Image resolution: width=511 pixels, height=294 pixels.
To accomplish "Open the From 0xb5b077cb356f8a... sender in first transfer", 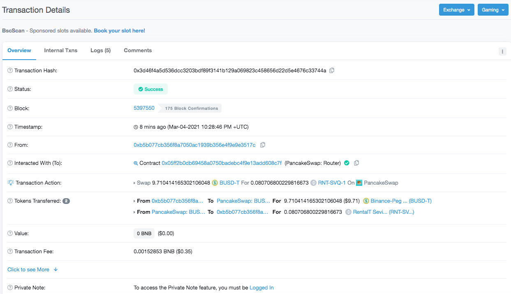I will click(x=178, y=201).
